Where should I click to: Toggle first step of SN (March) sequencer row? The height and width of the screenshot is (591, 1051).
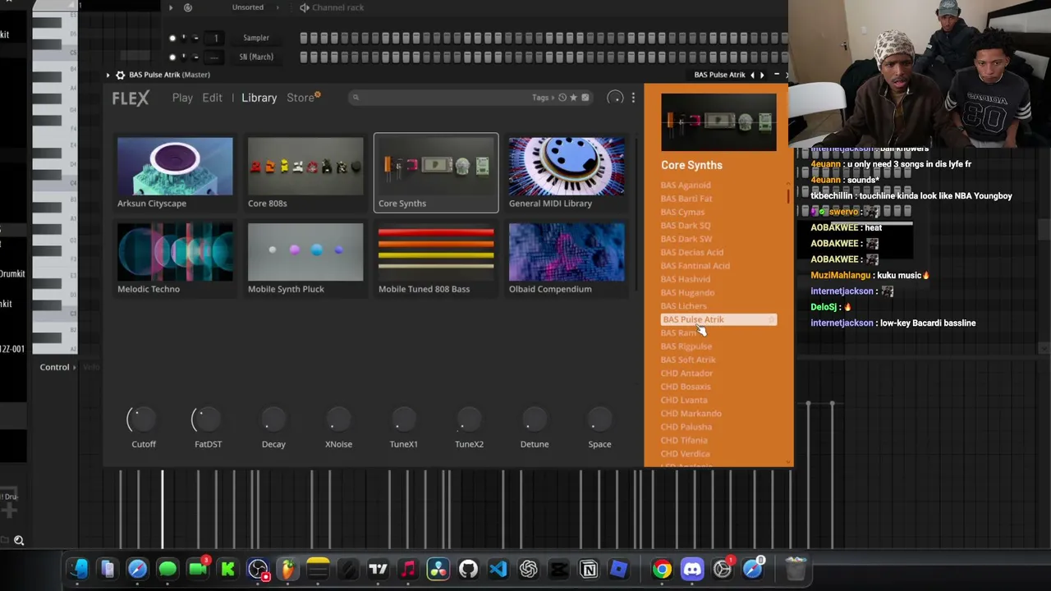tap(304, 57)
